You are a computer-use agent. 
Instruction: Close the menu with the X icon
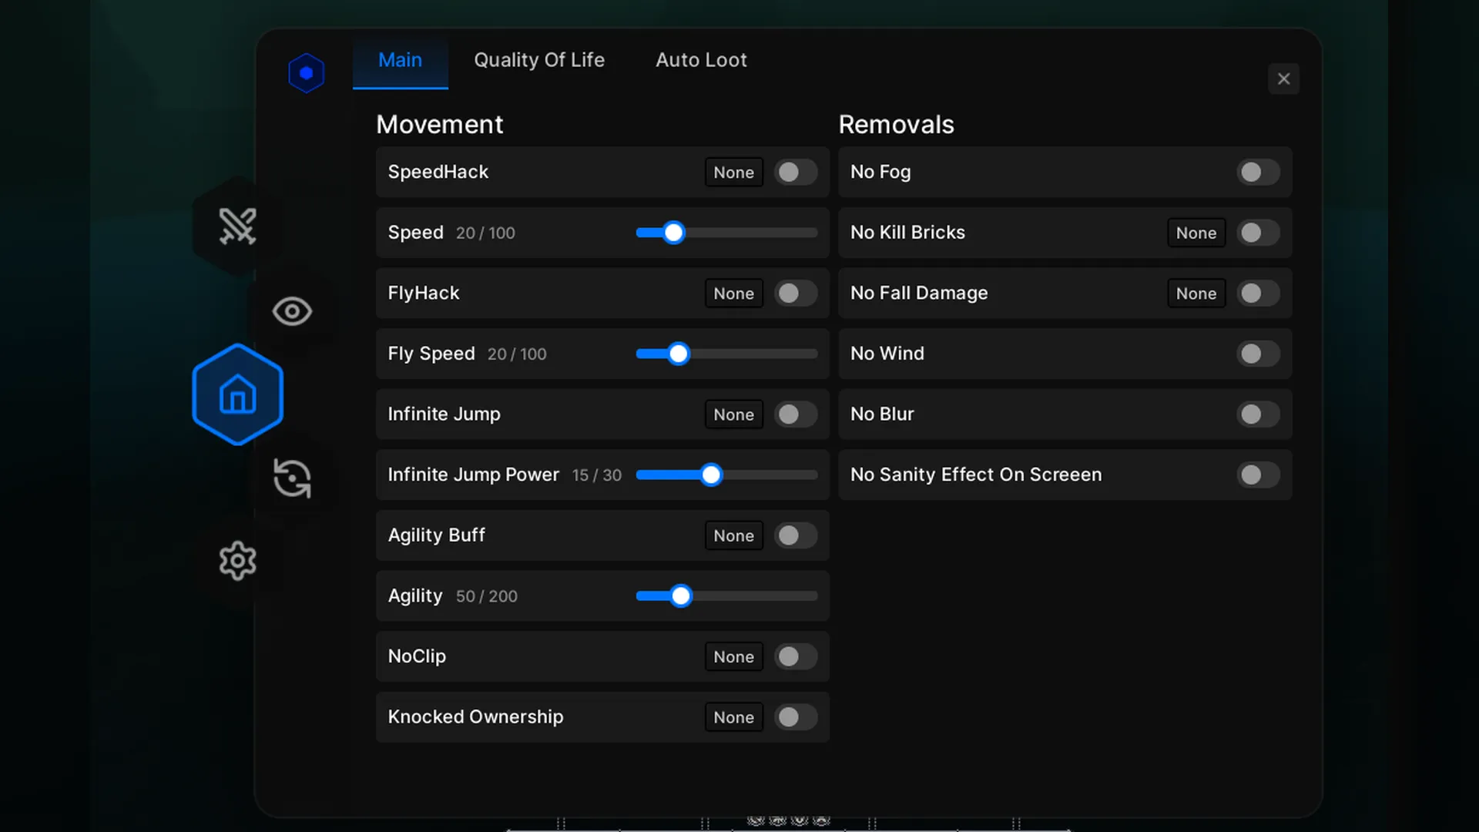[1283, 79]
